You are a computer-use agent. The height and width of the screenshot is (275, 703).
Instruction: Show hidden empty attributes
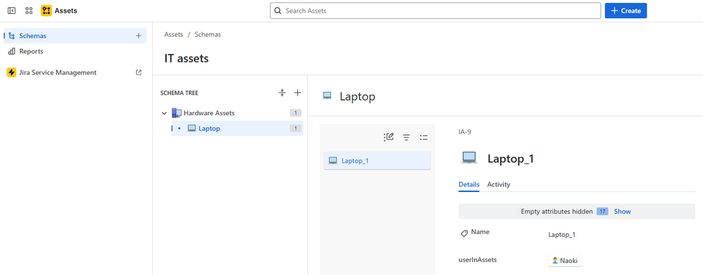tap(622, 212)
